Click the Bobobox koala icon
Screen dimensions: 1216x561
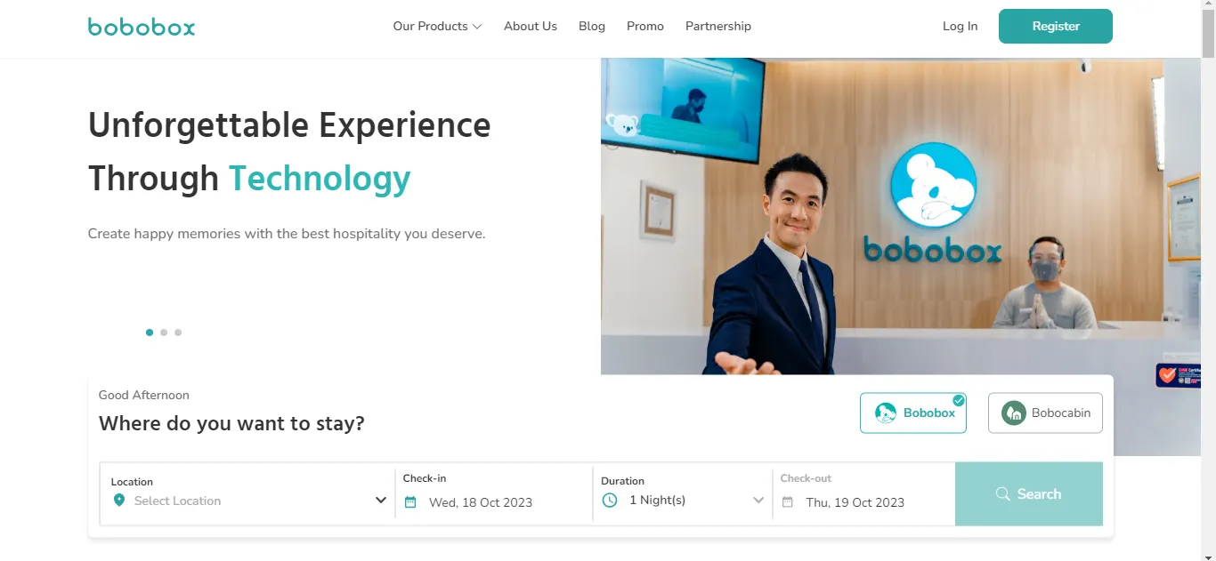[886, 413]
